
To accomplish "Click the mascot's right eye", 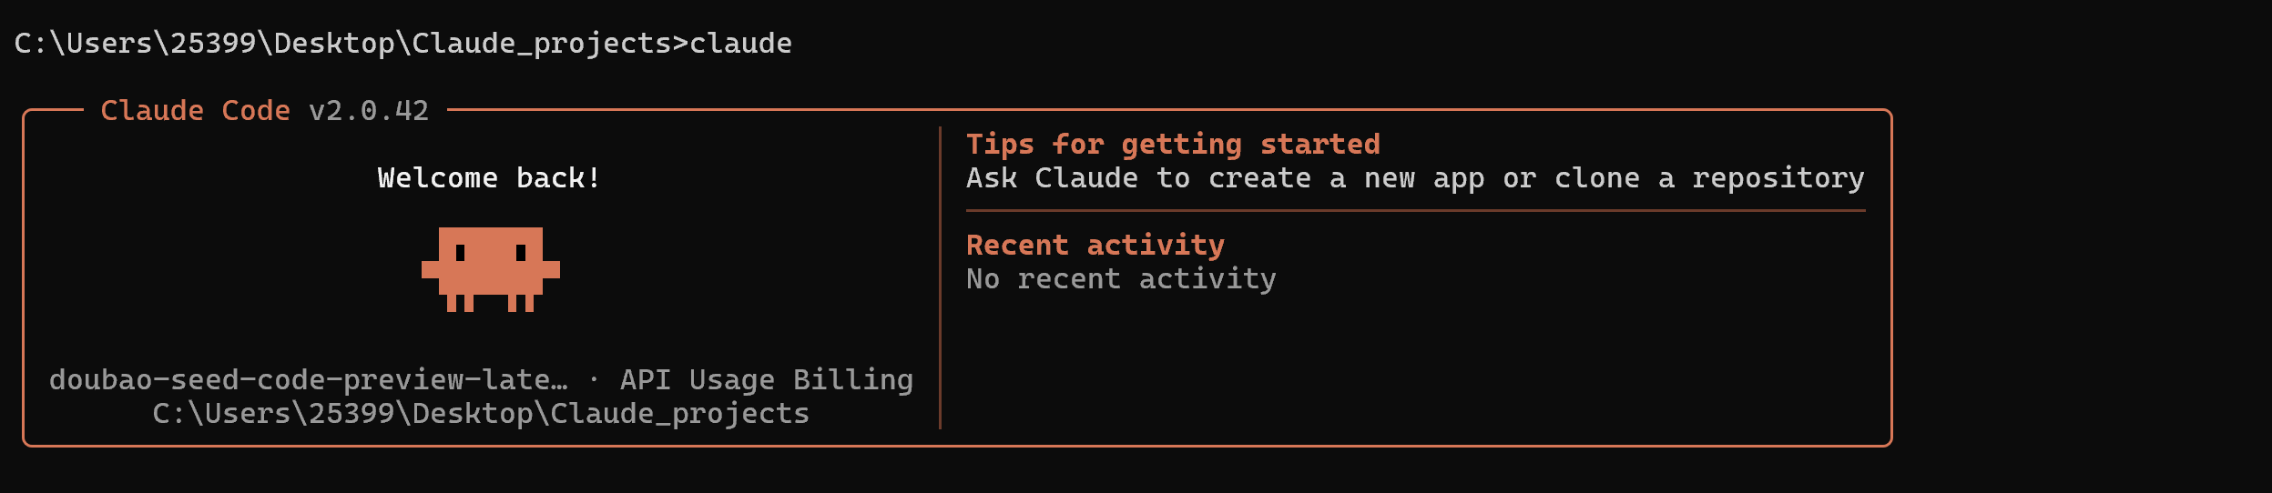I will [x=521, y=253].
